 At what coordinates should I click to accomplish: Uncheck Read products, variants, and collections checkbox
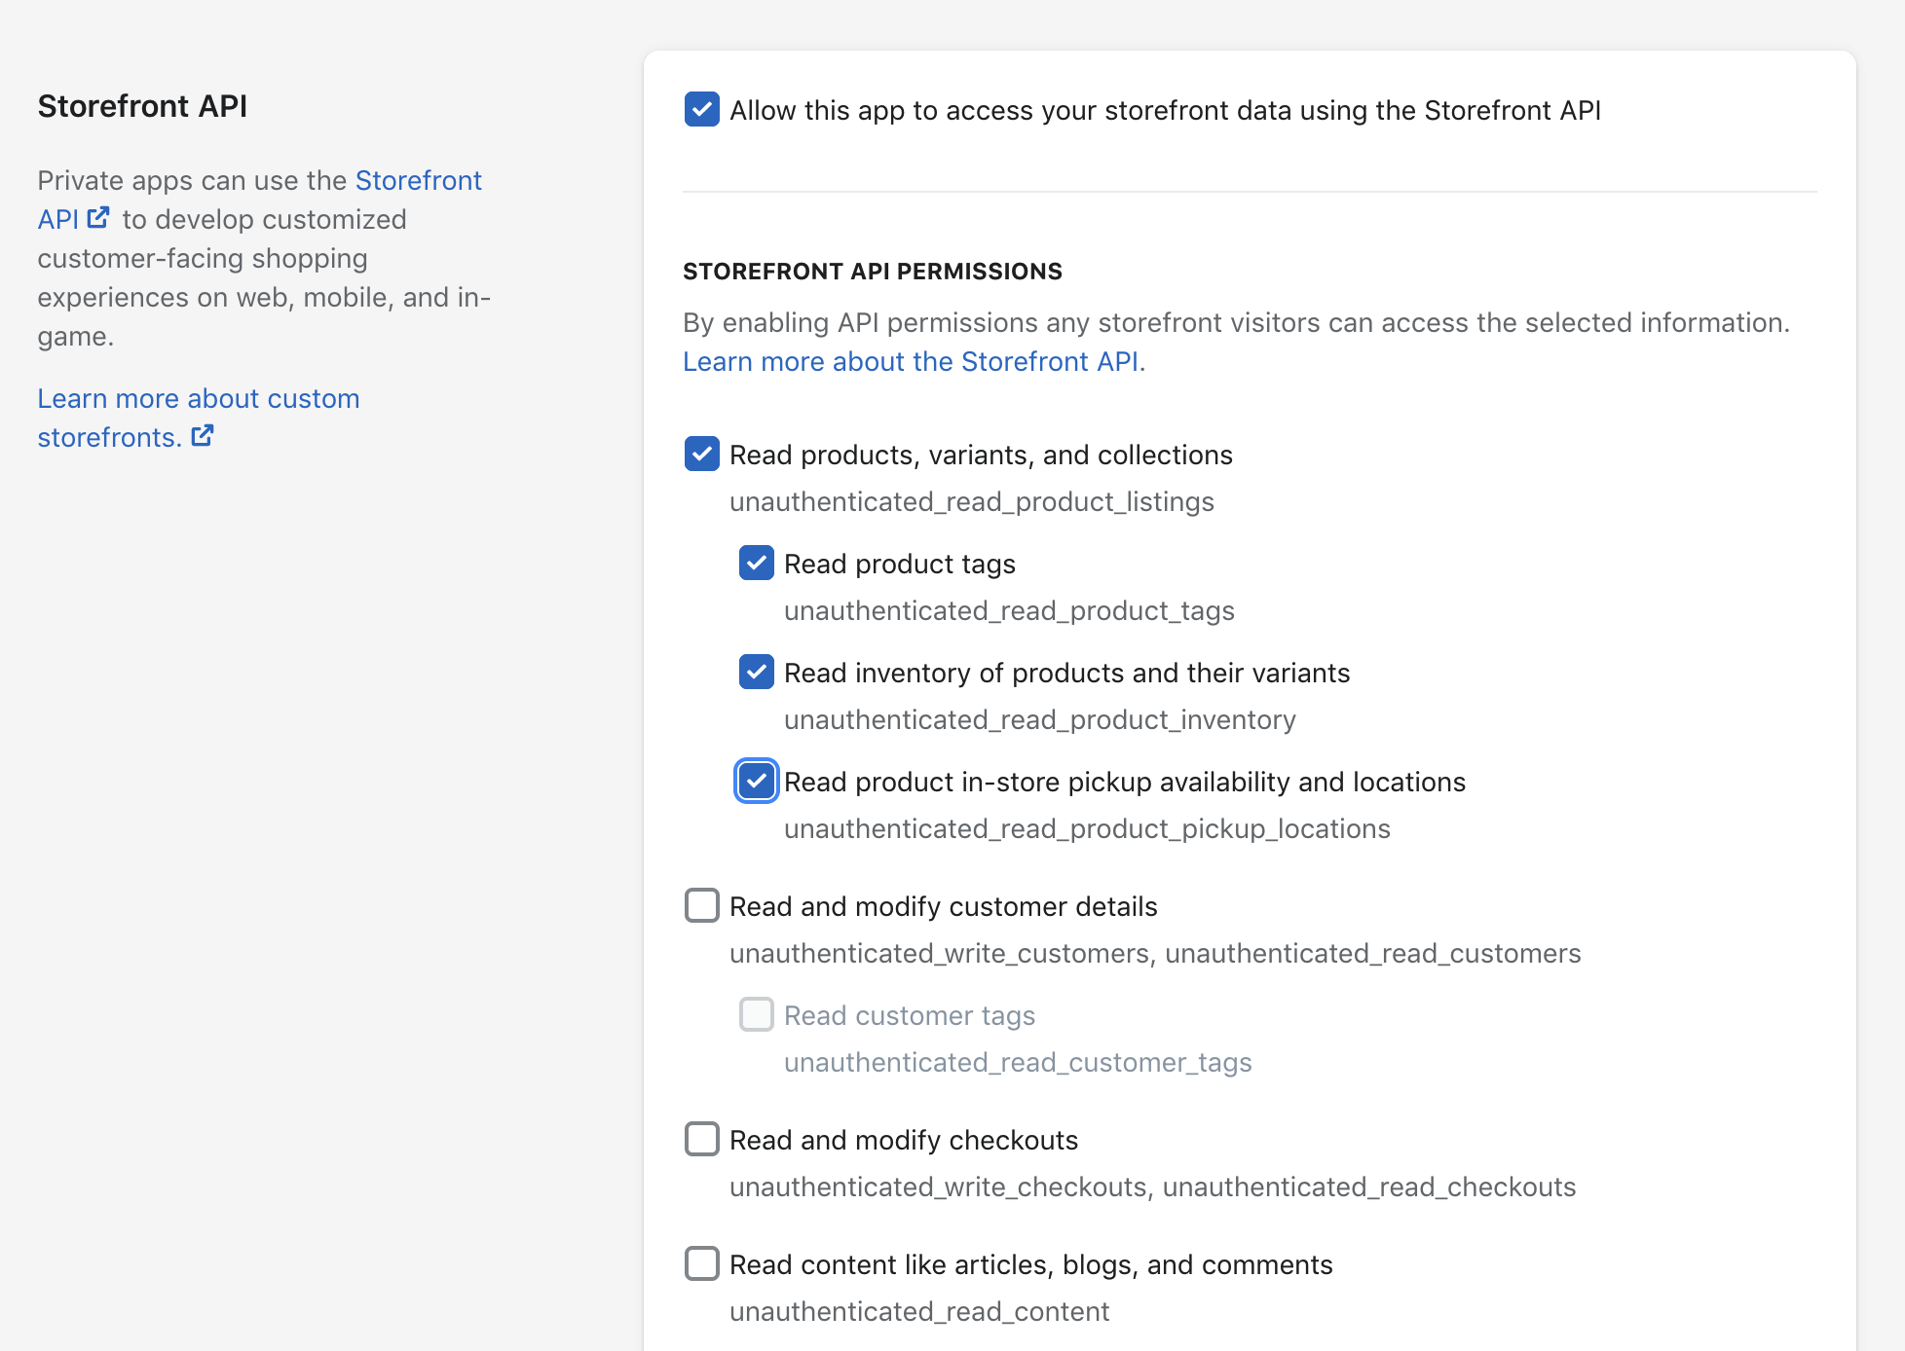pyautogui.click(x=701, y=455)
